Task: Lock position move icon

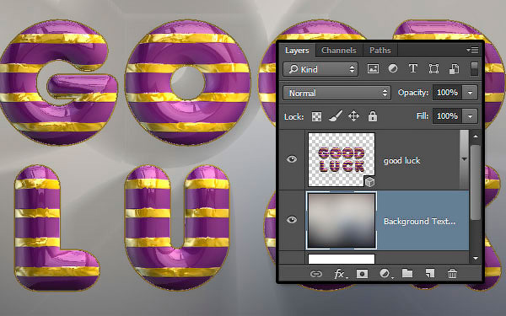Action: tap(353, 116)
